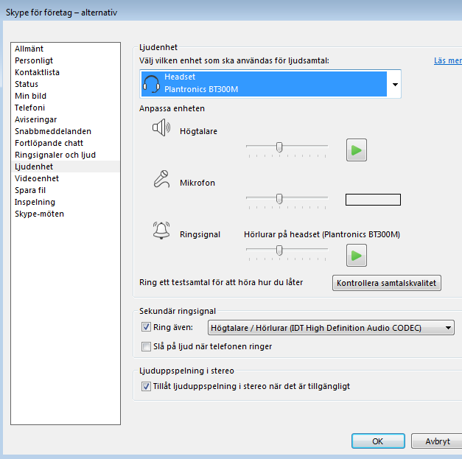Click the Högtalare speaker icon
Screen dimensions: 462x459
click(161, 128)
